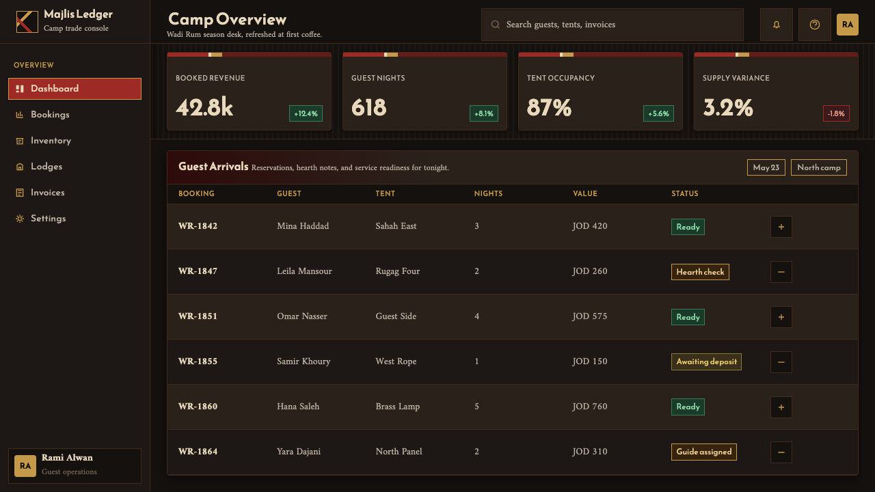The image size is (875, 492).
Task: Select guest name Leila Mansour
Action: point(304,271)
